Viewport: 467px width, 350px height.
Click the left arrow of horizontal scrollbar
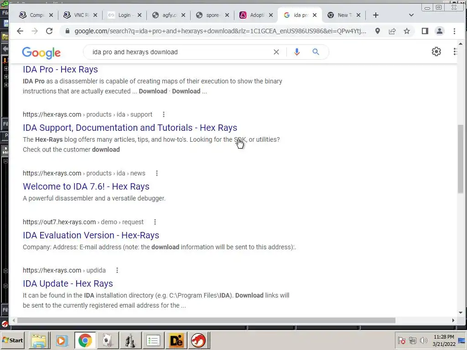click(x=14, y=320)
